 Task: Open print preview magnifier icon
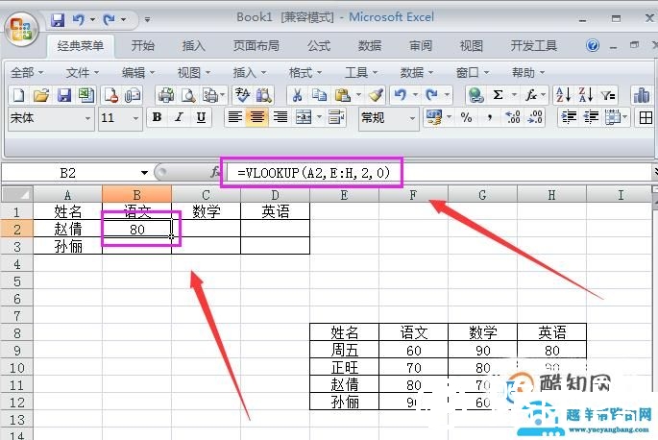(188, 95)
